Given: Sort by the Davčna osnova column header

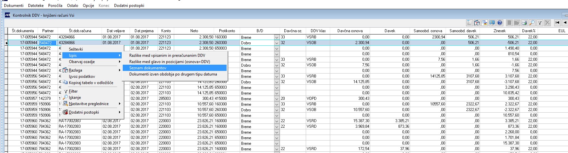Looking at the screenshot, I should click(350, 31).
